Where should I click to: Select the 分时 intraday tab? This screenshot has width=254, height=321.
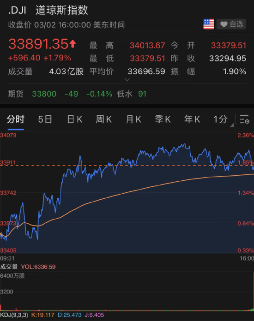[x=16, y=119]
